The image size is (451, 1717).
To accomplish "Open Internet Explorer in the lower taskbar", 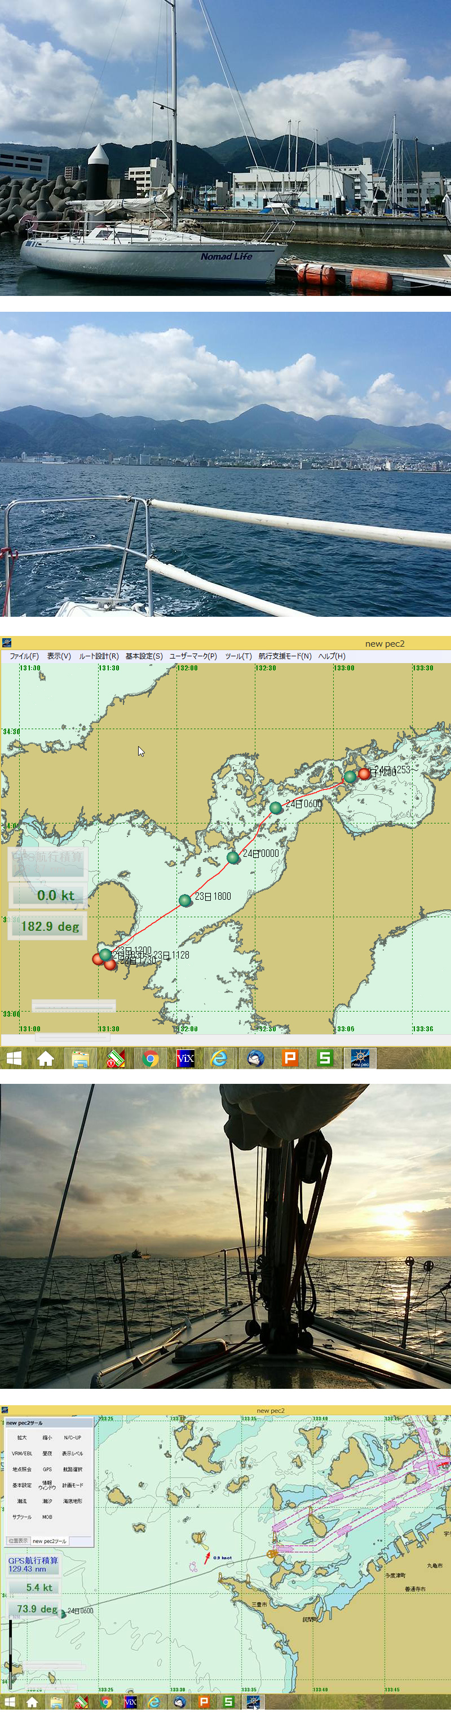I will (154, 1702).
